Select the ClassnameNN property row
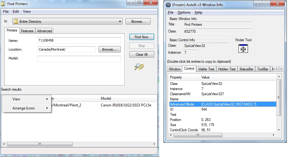289x167 pixels. 223,94
